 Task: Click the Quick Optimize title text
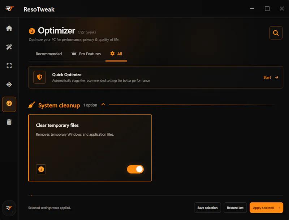click(x=67, y=75)
